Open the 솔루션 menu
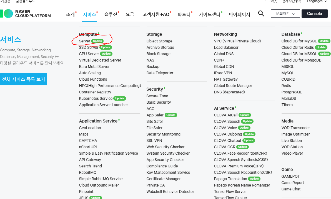The height and width of the screenshot is (199, 331). [111, 14]
